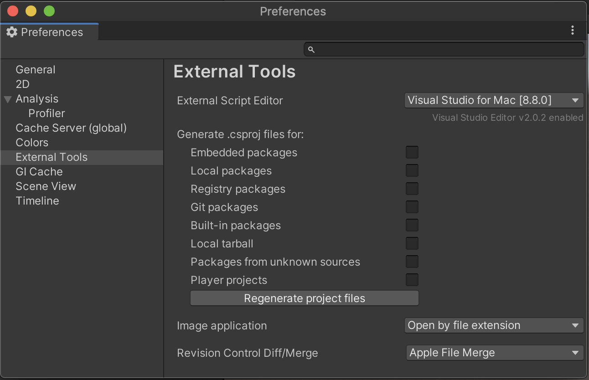Click the magnifying glass in the search bar
The image size is (589, 380).
[310, 49]
